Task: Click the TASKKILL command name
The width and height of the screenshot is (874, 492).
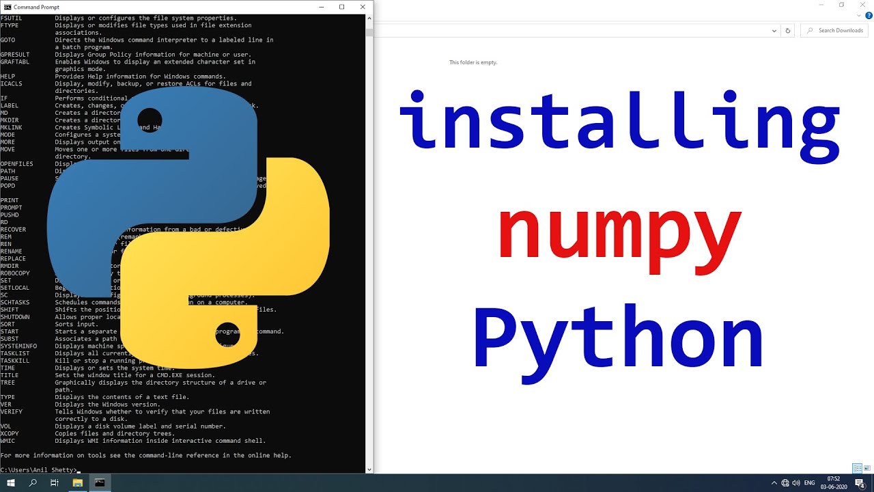Action: click(15, 361)
